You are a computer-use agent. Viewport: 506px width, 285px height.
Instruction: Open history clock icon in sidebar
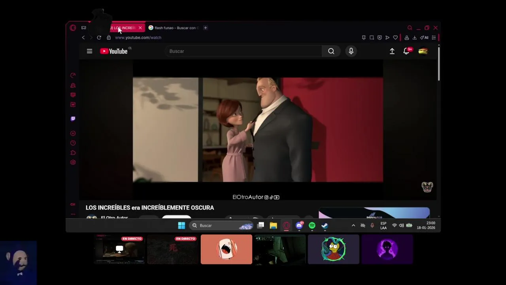(x=73, y=143)
